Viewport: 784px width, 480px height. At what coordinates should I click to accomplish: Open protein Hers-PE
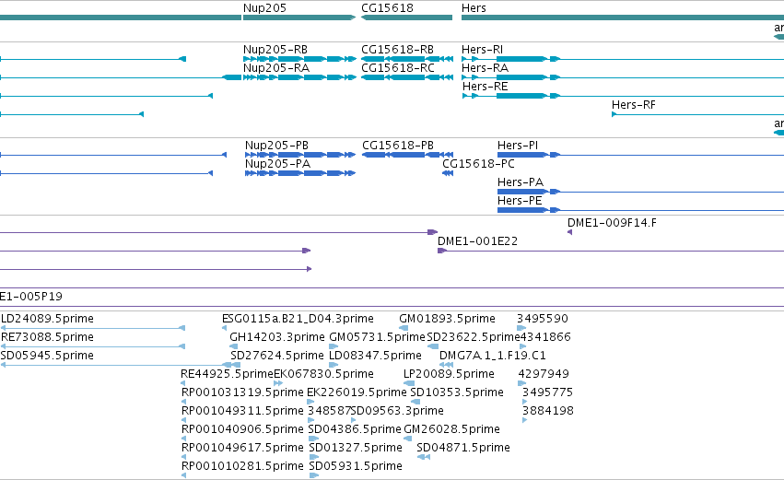click(x=520, y=201)
